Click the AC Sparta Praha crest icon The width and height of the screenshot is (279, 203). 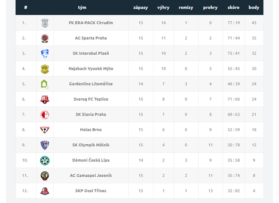[45, 38]
